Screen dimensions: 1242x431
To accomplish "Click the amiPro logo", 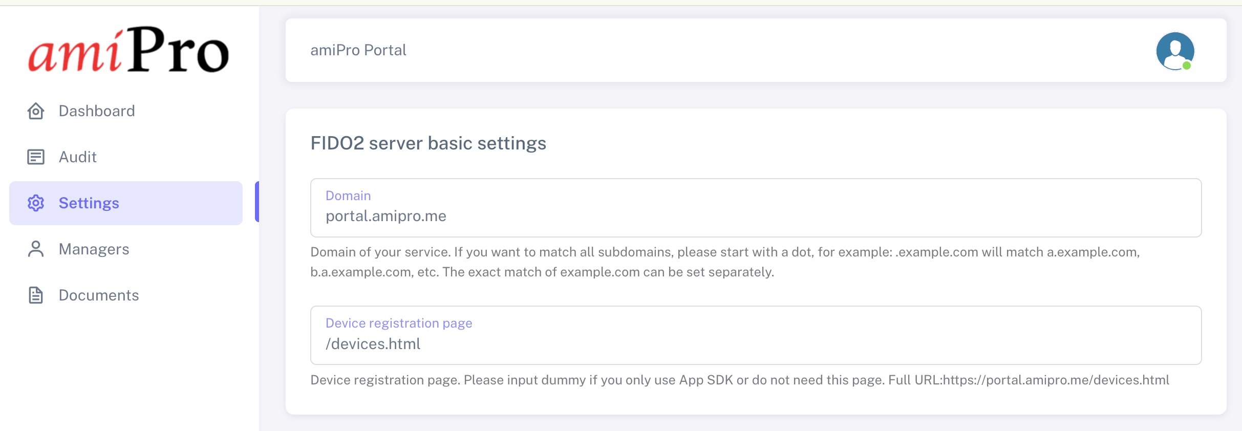I will click(128, 50).
